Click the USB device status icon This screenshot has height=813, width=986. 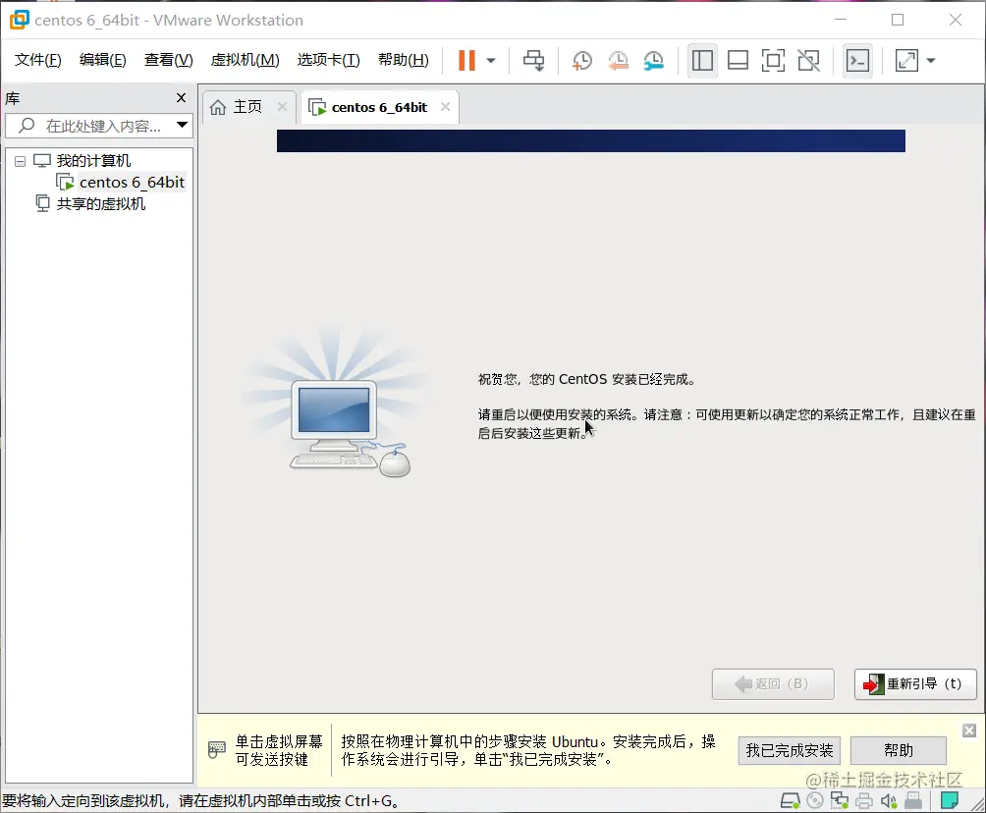[913, 801]
